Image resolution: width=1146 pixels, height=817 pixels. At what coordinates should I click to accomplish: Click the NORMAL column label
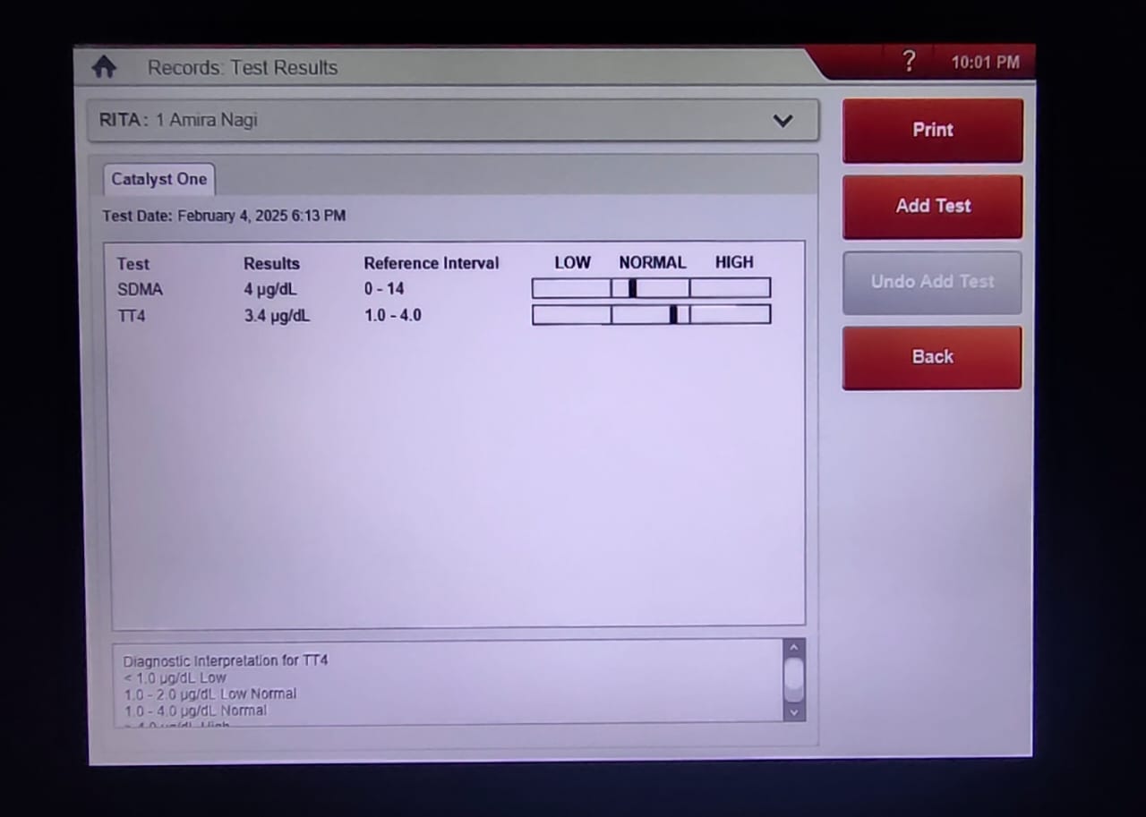(653, 262)
